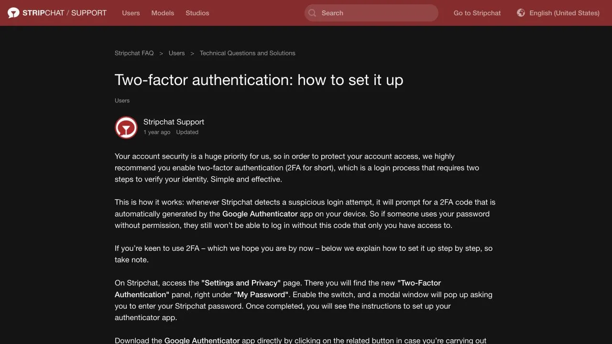This screenshot has width=612, height=344.
Task: Open the Models menu item
Action: 163,13
